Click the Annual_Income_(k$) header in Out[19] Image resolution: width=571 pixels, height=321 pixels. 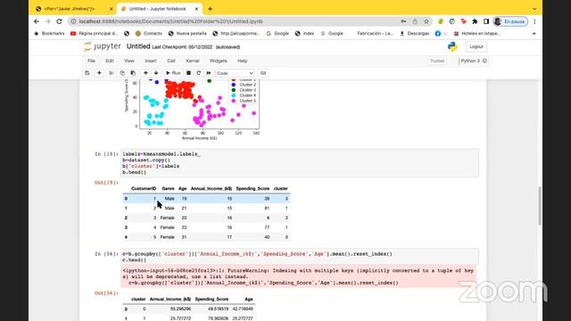click(211, 188)
